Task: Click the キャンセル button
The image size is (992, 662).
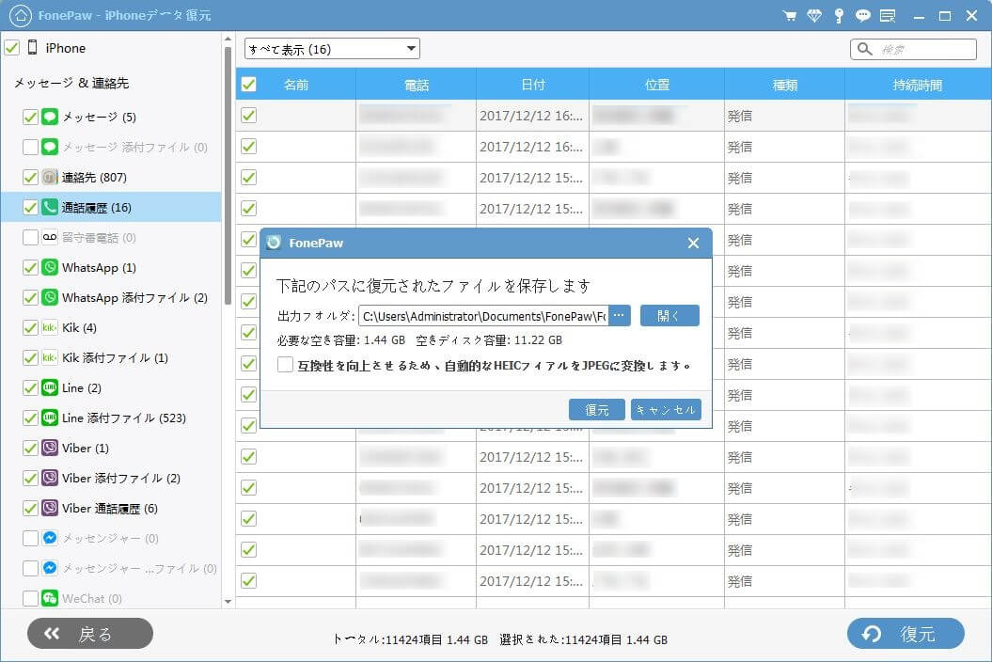Action: (x=666, y=409)
